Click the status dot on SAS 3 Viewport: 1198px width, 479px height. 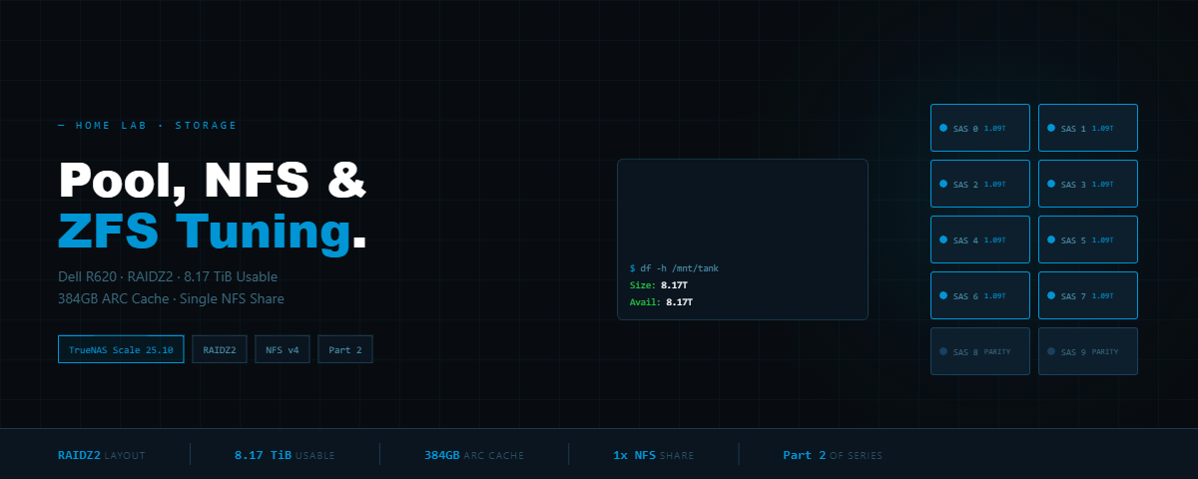coord(1051,184)
